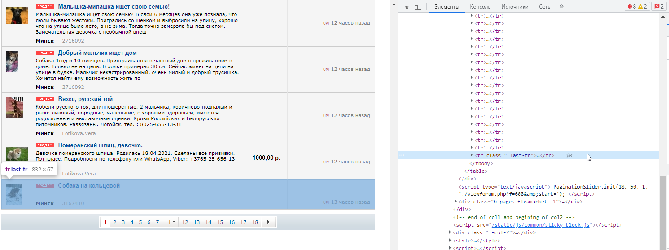Select the PaginationSlider.init script line
Viewport: 669px width, 250px height.
pyautogui.click(x=554, y=190)
